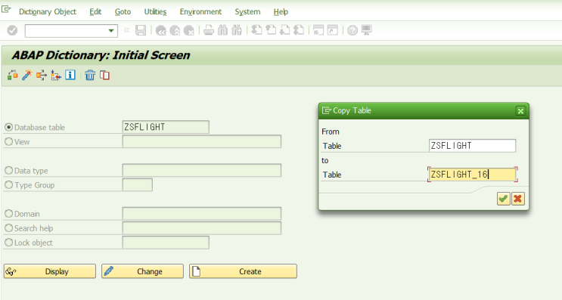Click the Copy object icon
The image size is (562, 300).
click(x=104, y=75)
